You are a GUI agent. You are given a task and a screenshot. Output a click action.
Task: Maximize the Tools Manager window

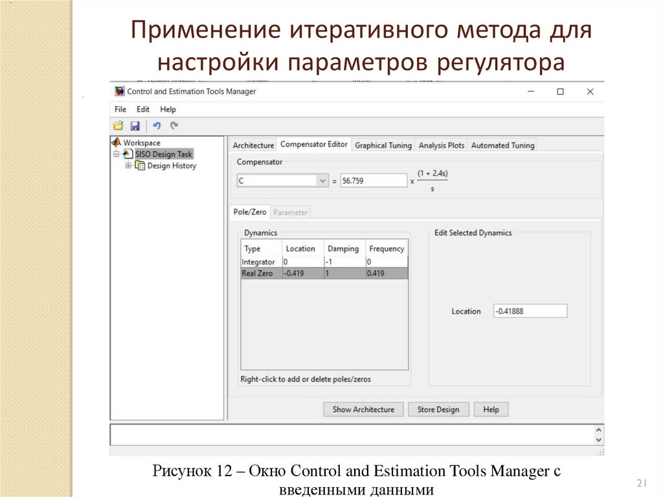pyautogui.click(x=560, y=91)
